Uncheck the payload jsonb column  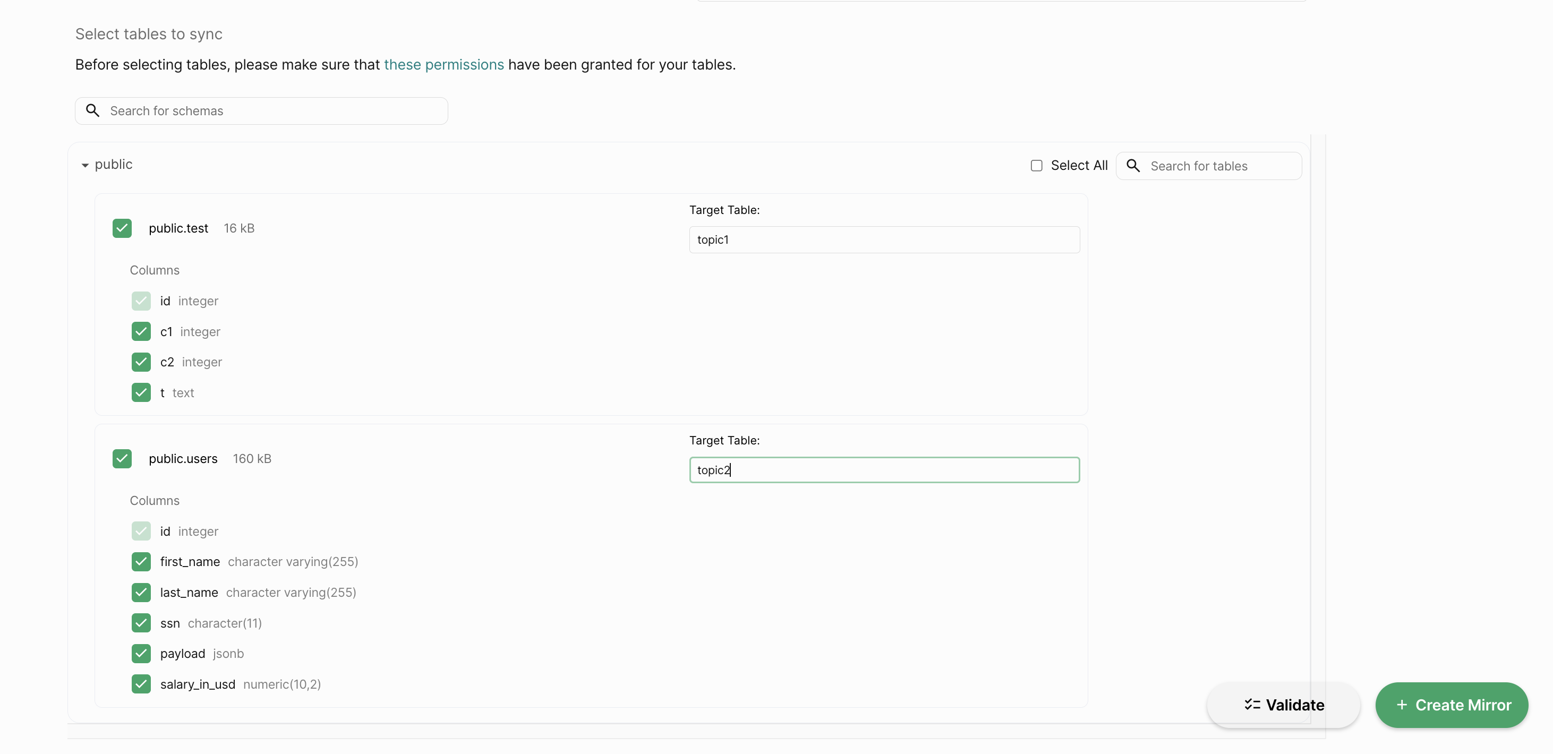click(141, 653)
